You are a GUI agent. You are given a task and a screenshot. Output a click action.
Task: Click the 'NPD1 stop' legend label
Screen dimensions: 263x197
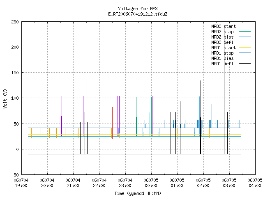point(222,53)
